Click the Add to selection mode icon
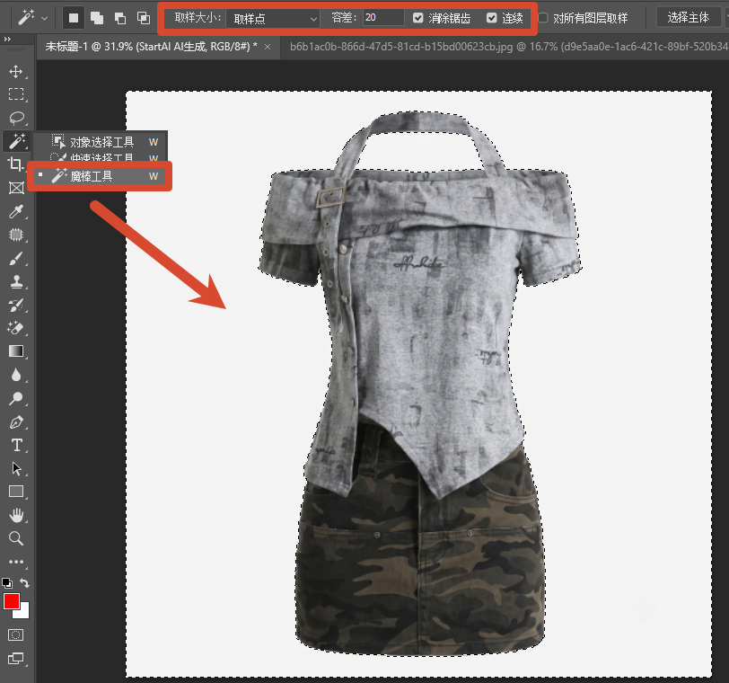 click(x=97, y=18)
